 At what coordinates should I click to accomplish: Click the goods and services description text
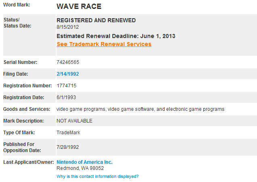click(x=140, y=109)
